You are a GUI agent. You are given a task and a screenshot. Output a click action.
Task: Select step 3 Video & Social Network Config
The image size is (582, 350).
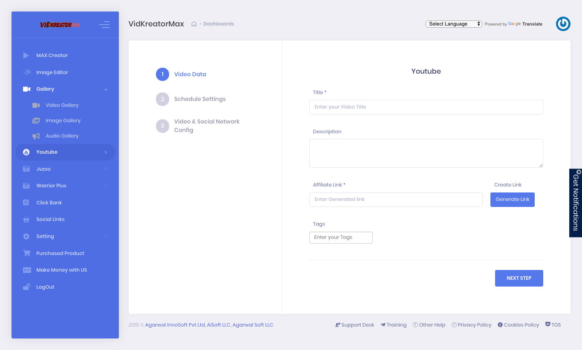click(198, 126)
